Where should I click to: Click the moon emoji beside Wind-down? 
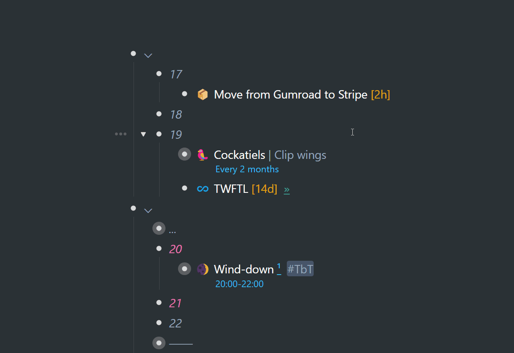(202, 269)
